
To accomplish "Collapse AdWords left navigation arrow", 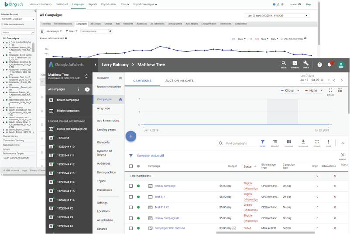I will tap(95, 64).
